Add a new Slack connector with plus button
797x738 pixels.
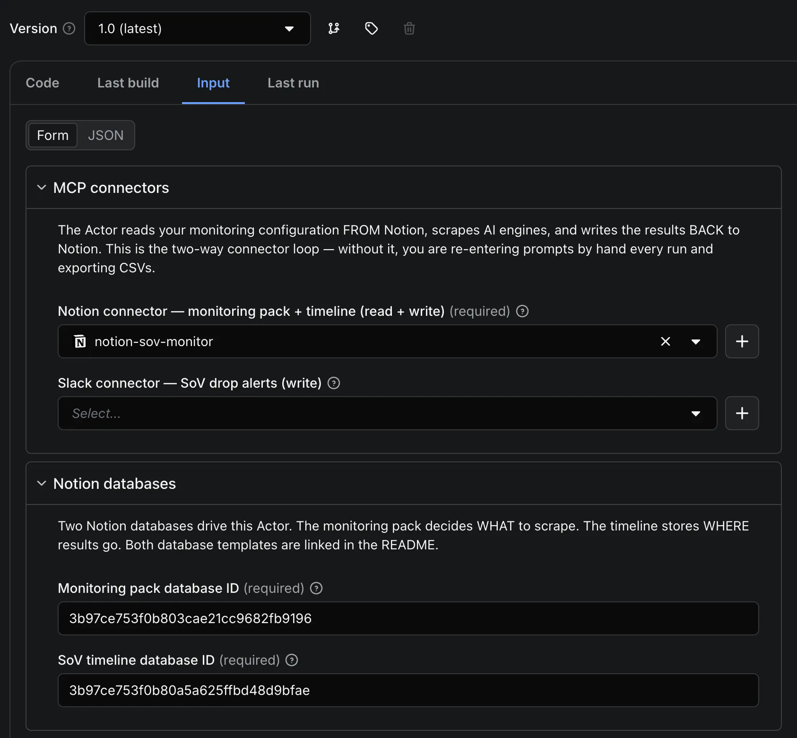click(x=742, y=413)
